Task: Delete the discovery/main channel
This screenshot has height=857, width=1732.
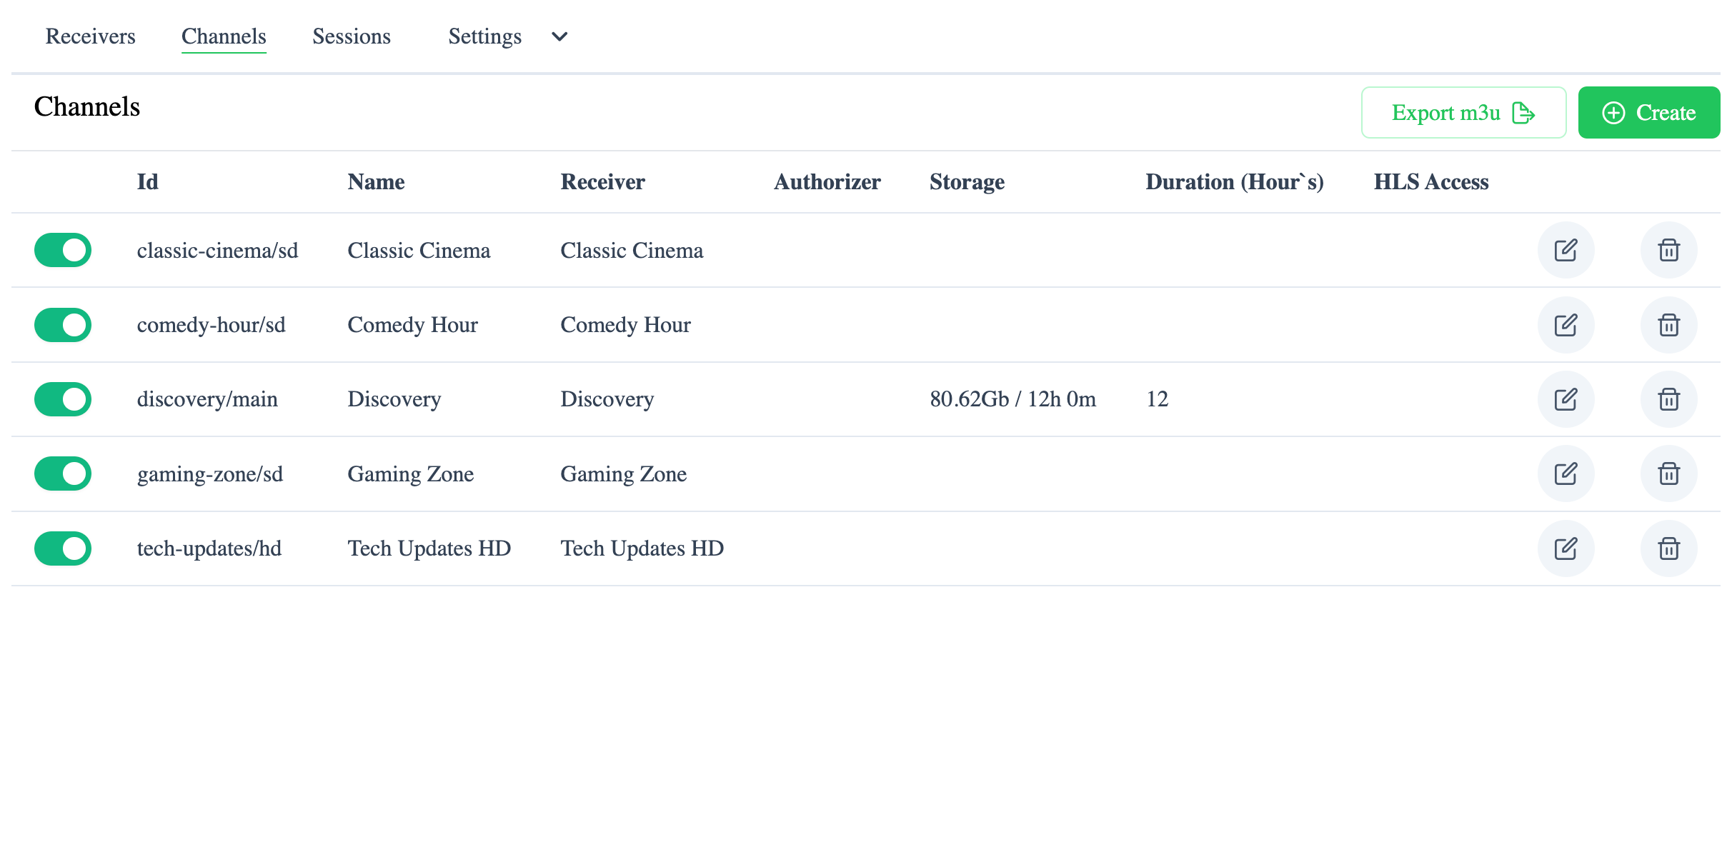Action: (x=1668, y=399)
